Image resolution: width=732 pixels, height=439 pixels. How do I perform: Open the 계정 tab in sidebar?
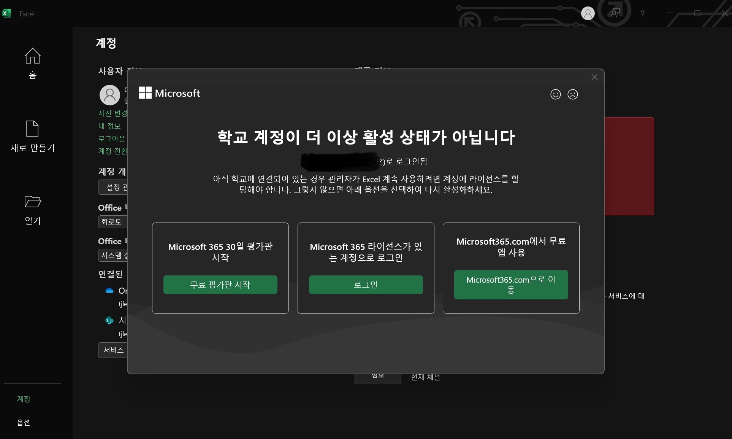pyautogui.click(x=24, y=399)
